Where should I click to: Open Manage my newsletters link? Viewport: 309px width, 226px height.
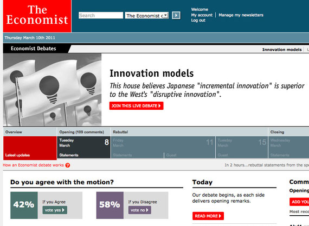coord(241,15)
